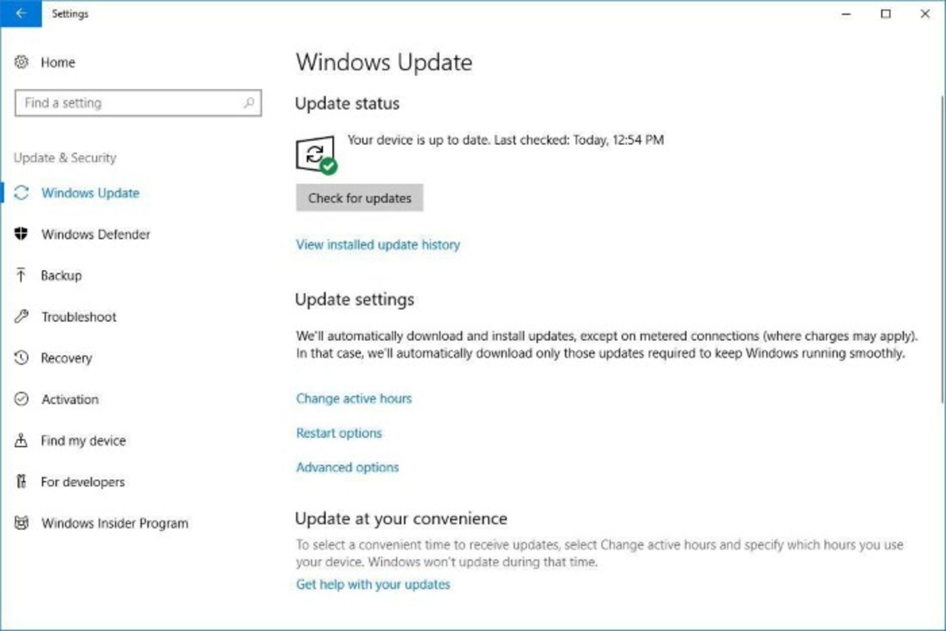The width and height of the screenshot is (946, 631).
Task: Click the For developers tools icon
Action: tap(21, 481)
